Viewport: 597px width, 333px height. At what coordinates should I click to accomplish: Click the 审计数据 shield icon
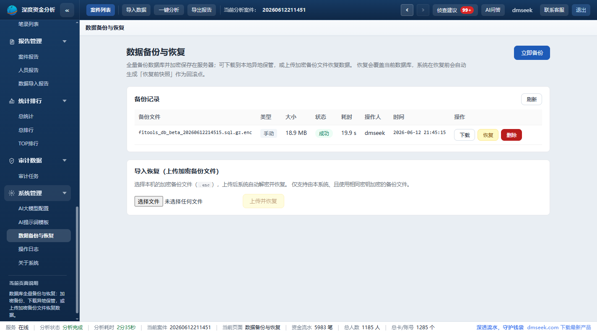(12, 160)
